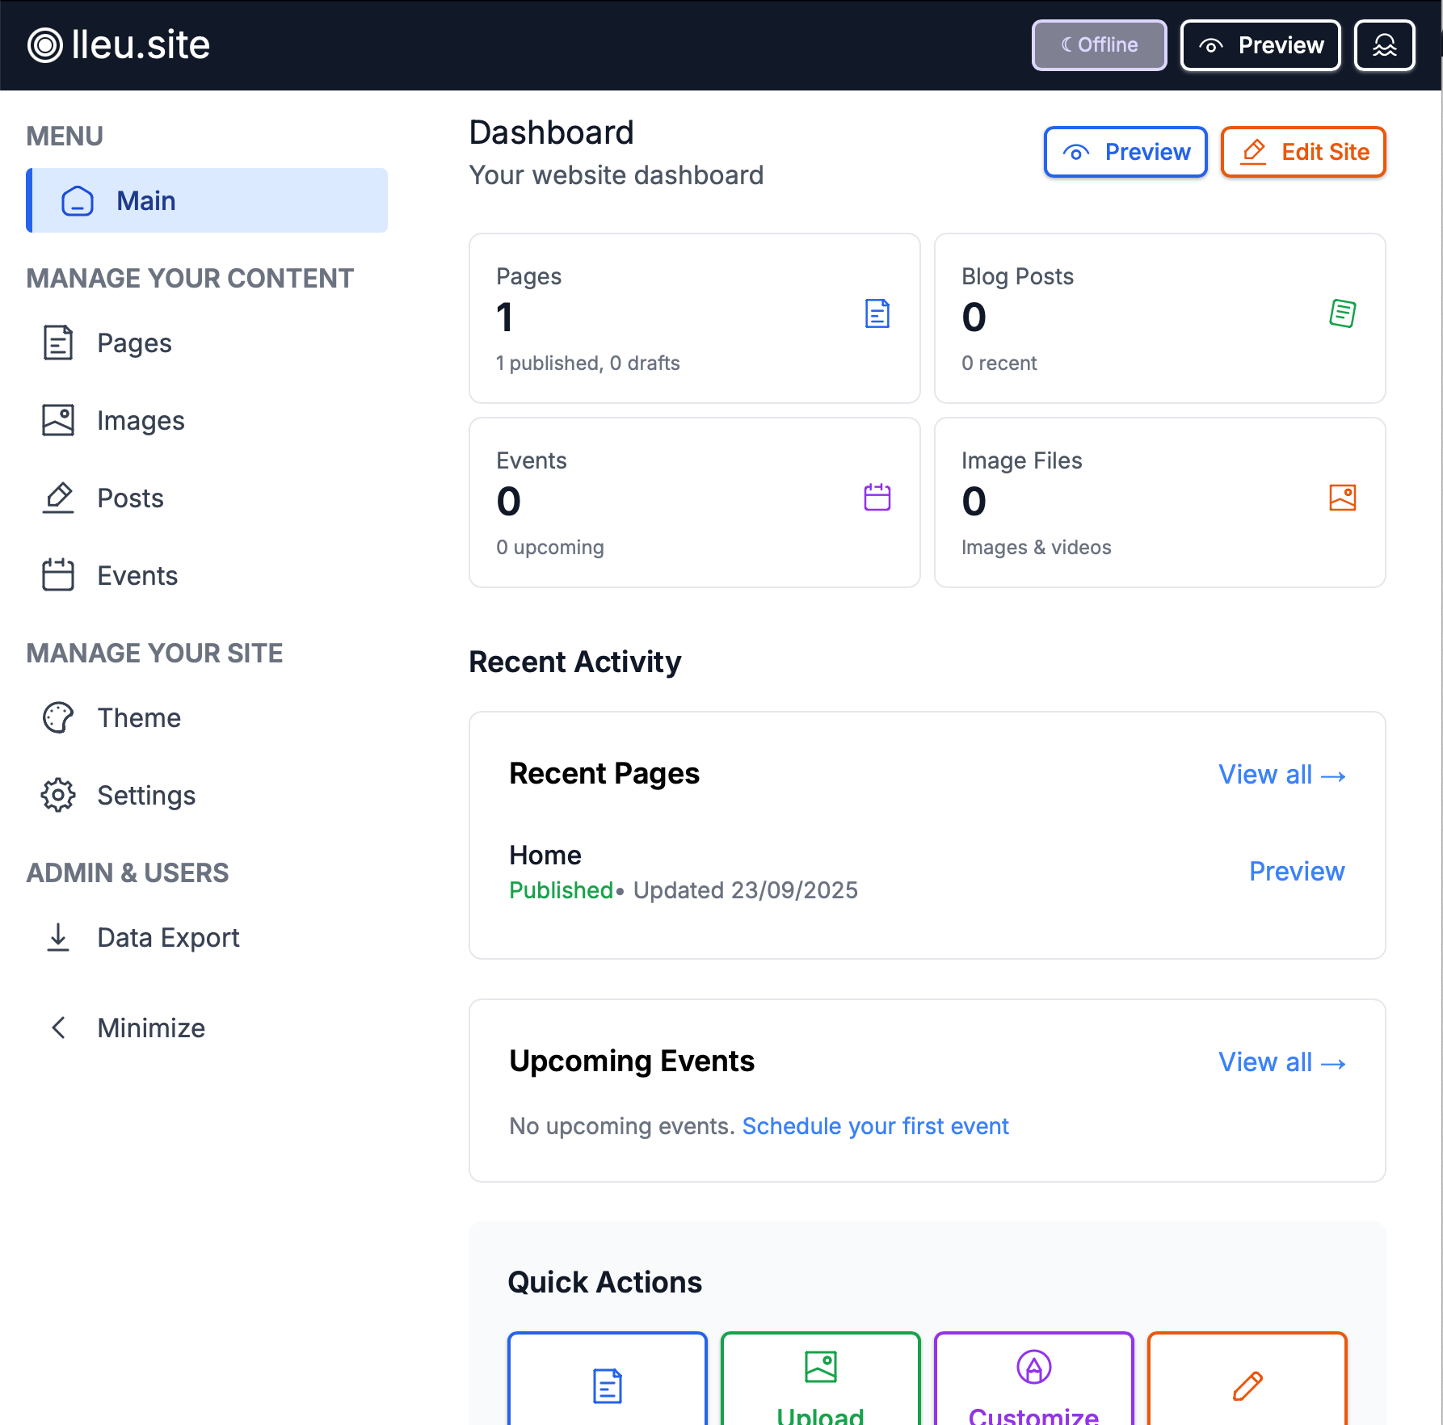This screenshot has width=1443, height=1425.
Task: Click the blue Preview button on dashboard
Action: point(1125,152)
